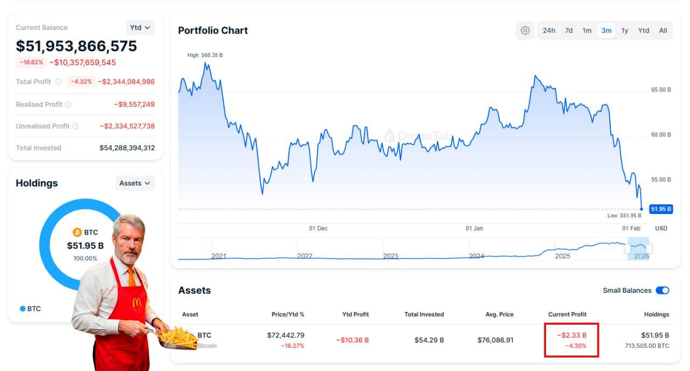Click the Realised Profit info icon
Image resolution: width=690 pixels, height=371 pixels.
click(68, 105)
